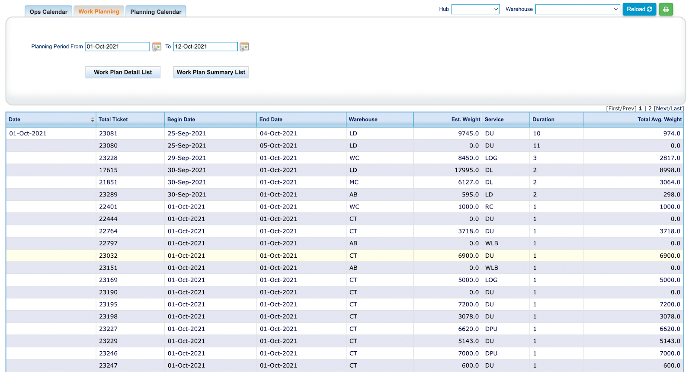Click end date 04-Oct-2021 of ticket 23081

tap(278, 134)
